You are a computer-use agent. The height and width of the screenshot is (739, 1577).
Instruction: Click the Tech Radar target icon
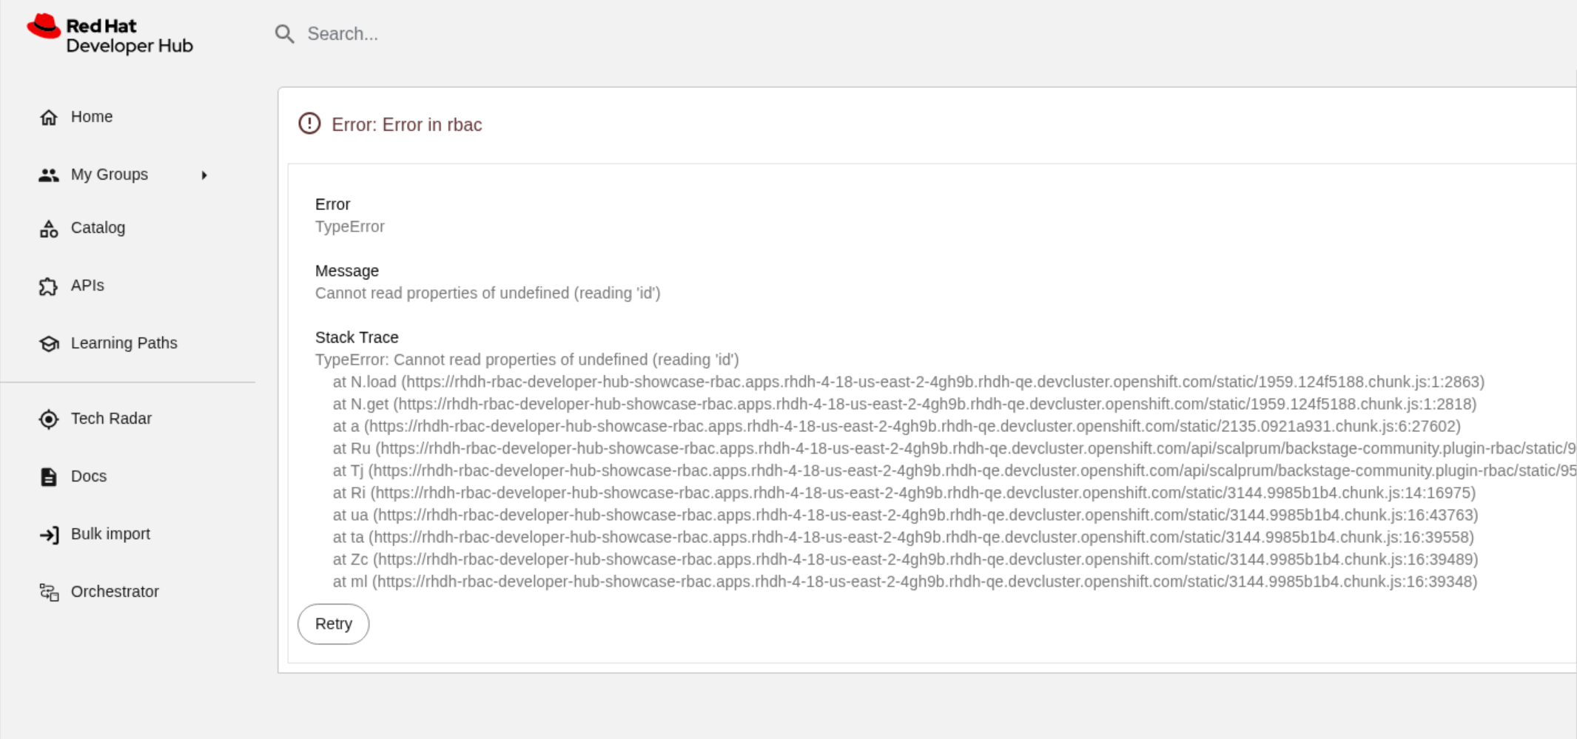(x=49, y=419)
